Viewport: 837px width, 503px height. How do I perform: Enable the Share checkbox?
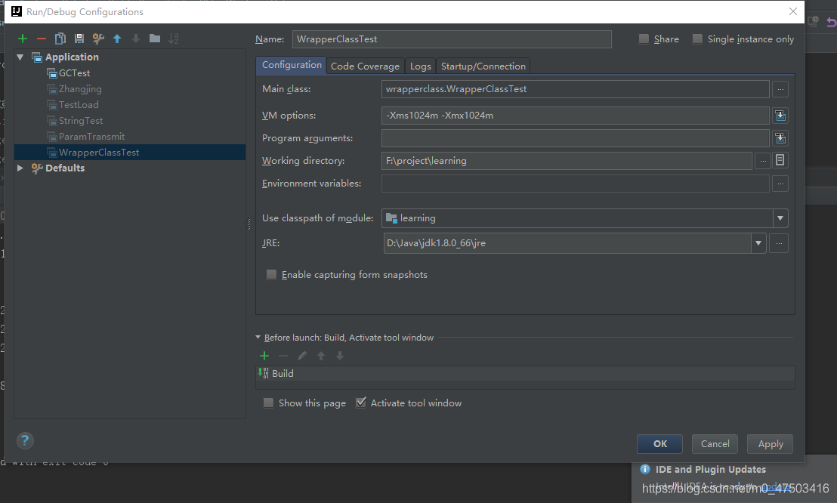coord(644,39)
